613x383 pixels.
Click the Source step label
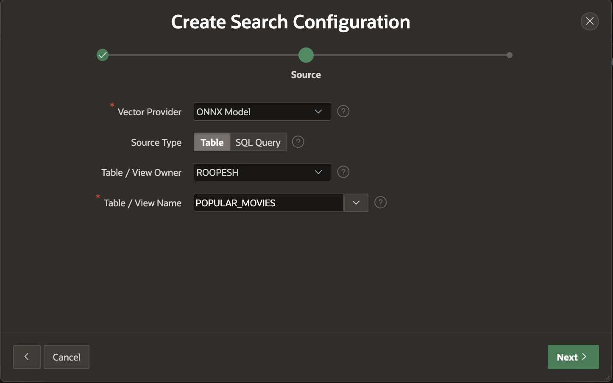click(306, 75)
